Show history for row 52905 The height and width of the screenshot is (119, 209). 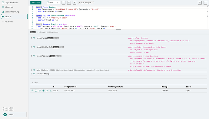[x=43, y=90]
